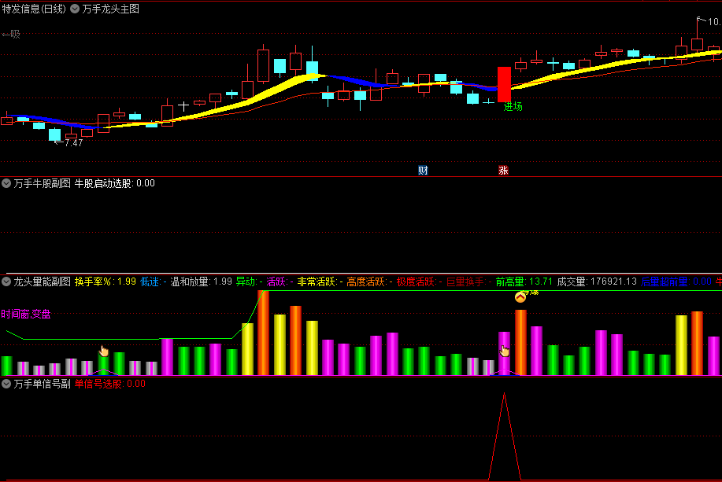Expand the 万手牛股副图 panel chevron

click(6, 183)
